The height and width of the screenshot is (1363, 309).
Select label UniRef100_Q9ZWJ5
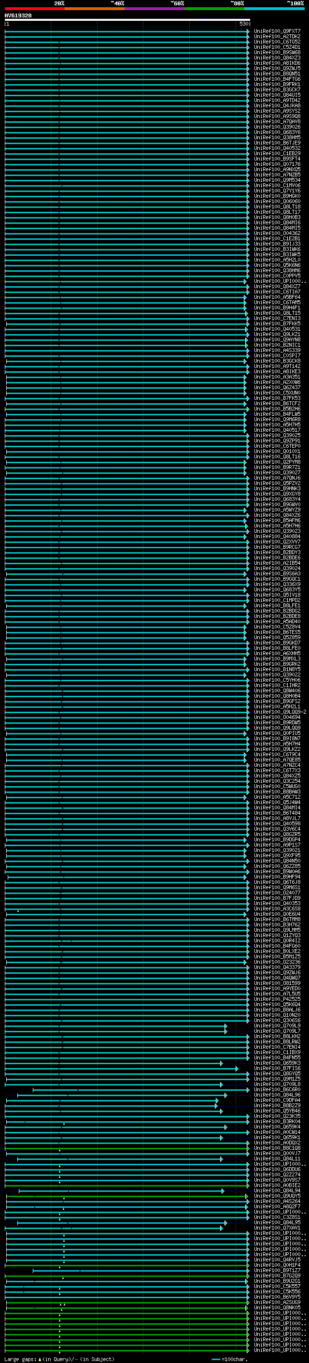point(277,68)
